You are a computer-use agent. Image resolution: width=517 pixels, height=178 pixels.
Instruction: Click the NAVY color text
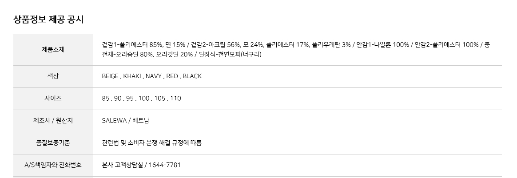tap(154, 76)
